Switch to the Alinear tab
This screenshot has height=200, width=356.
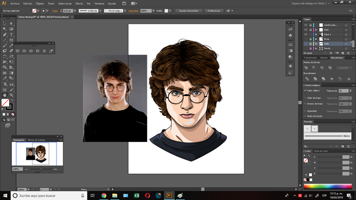(324, 58)
